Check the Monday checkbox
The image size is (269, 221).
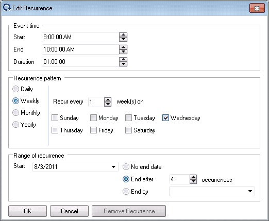point(93,118)
